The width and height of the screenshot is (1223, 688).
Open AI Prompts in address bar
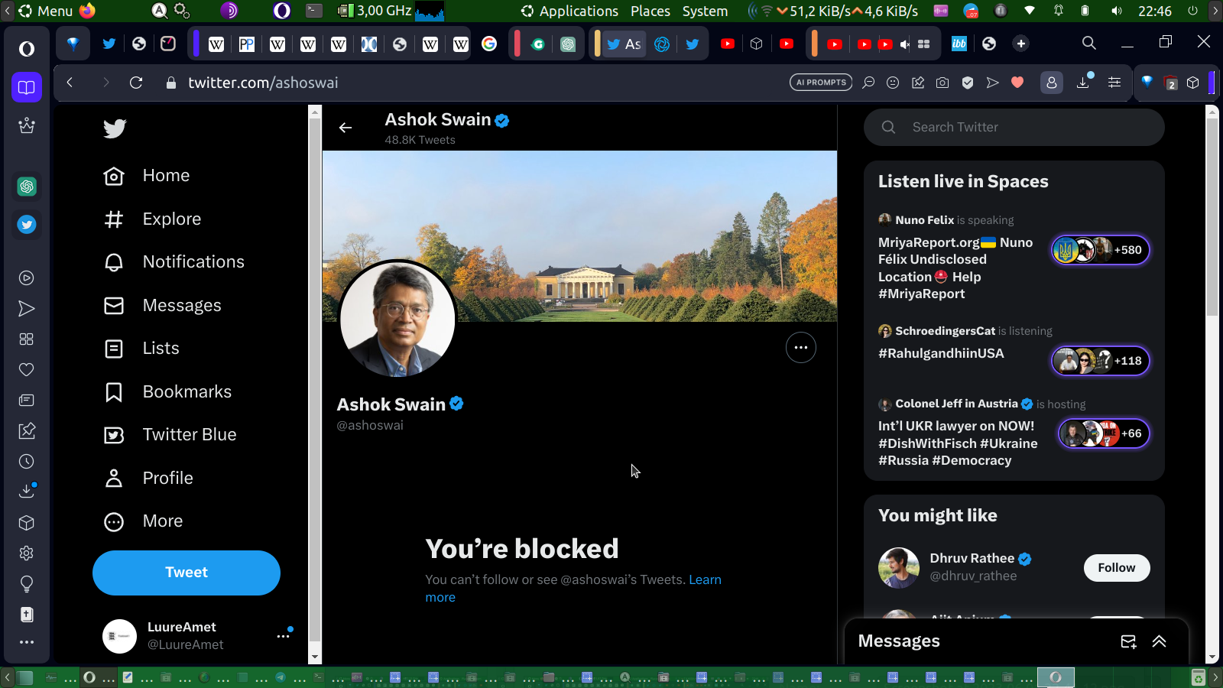(x=821, y=83)
